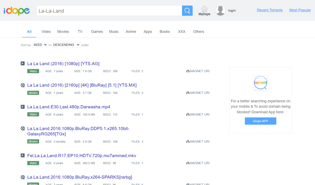
Task: Click MAGNET URI text for the 2160p 4K torrent
Action: click(x=200, y=93)
